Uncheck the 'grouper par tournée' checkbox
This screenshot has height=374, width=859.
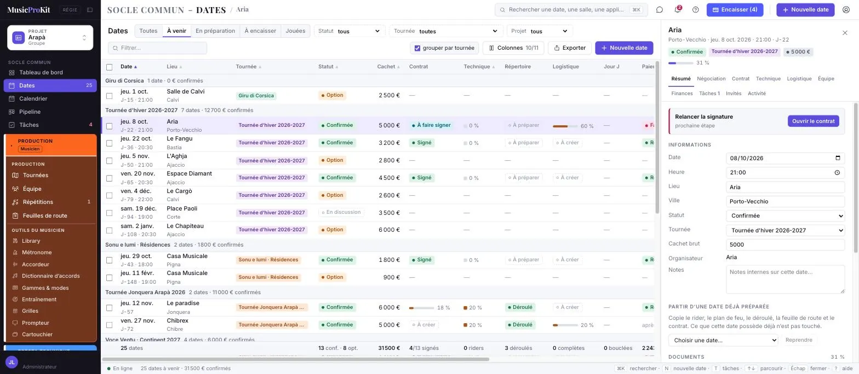coord(417,48)
